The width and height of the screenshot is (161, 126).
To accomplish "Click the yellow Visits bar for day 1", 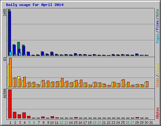I will click(x=8, y=76).
